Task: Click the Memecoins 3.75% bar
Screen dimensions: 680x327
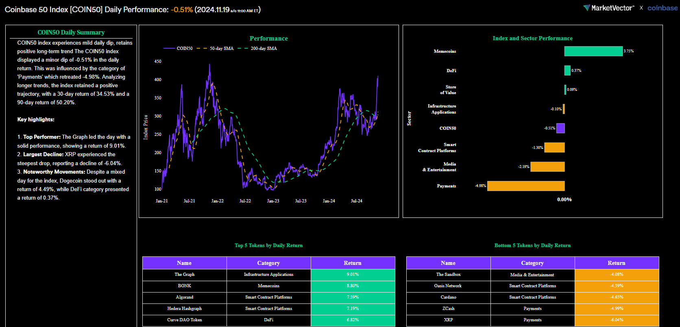Action: (x=593, y=51)
